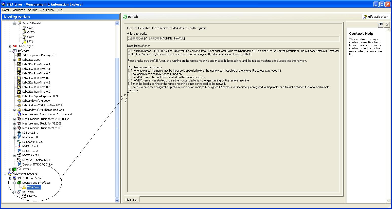The image size is (392, 209).
Task: Click the Context Help pane layout icon
Action: [x=381, y=25]
